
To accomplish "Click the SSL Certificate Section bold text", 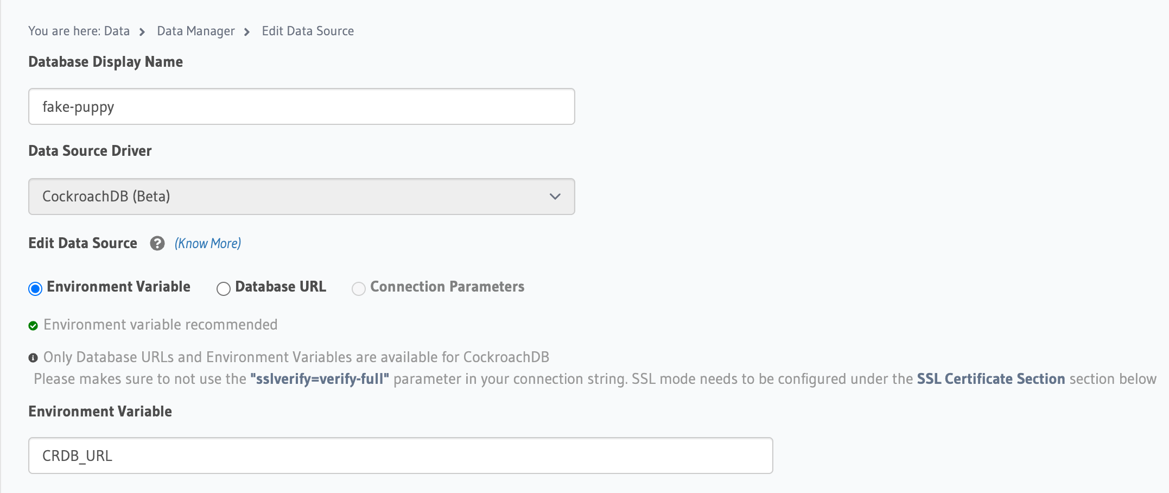I will coord(990,379).
